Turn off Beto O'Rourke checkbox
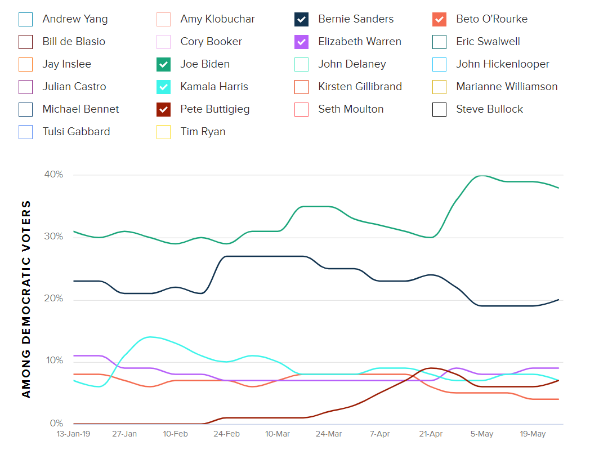 [x=440, y=19]
